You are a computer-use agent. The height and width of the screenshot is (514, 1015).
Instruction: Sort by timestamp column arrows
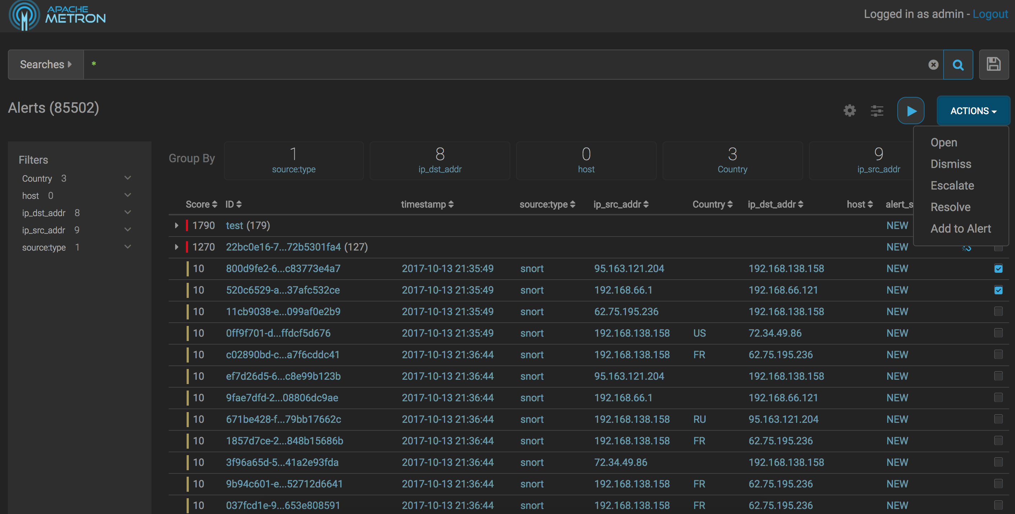(x=451, y=204)
